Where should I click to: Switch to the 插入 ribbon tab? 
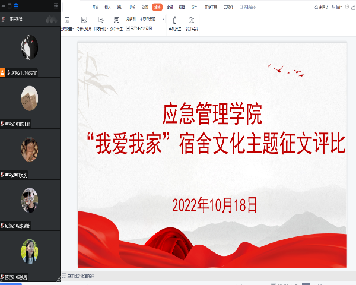[x=107, y=7]
